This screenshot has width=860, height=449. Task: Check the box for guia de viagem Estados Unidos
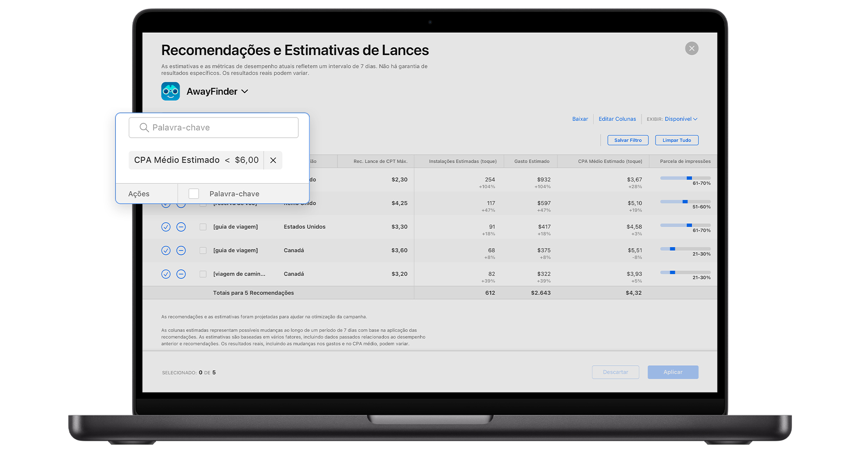203,227
